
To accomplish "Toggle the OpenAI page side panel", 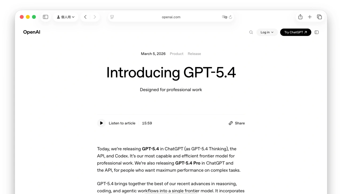I will coord(317,32).
